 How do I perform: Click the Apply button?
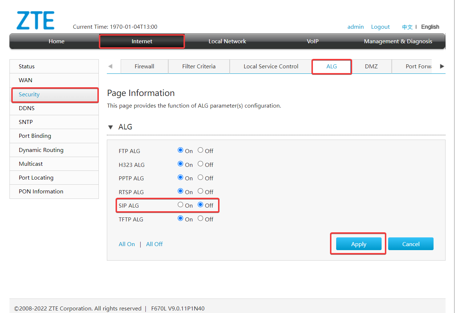pos(358,244)
